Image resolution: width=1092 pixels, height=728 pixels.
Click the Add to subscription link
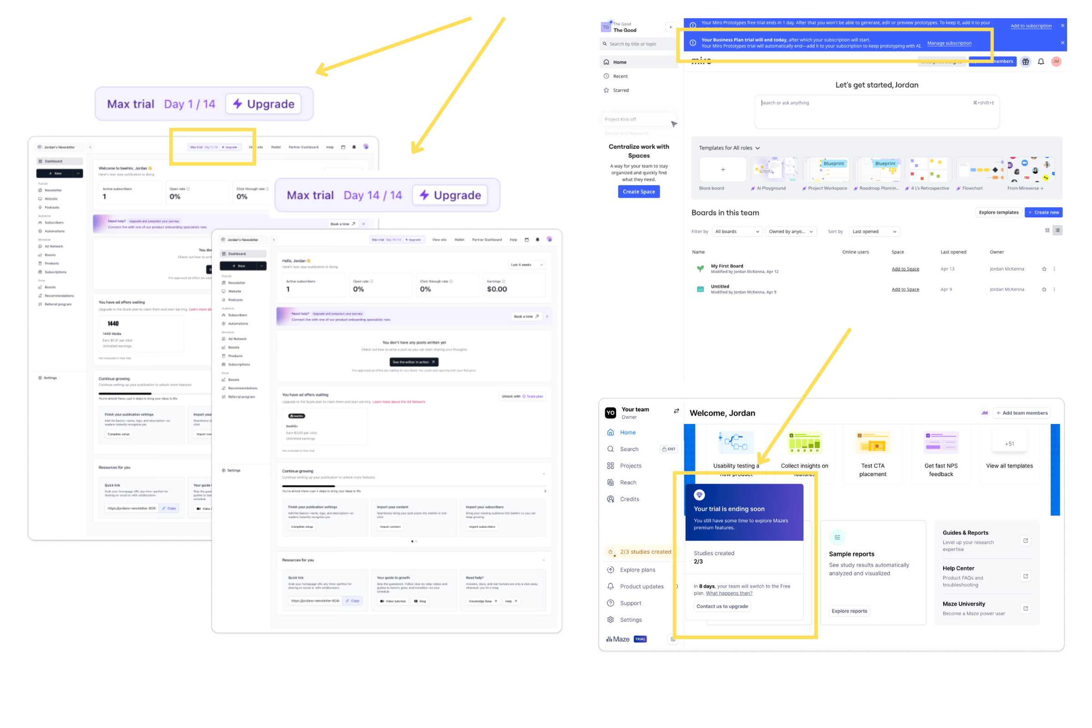(1031, 26)
